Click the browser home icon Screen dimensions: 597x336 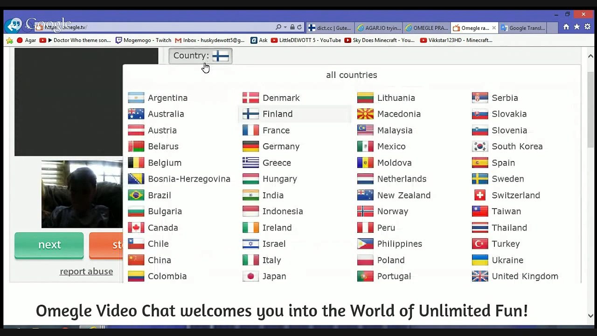click(566, 27)
